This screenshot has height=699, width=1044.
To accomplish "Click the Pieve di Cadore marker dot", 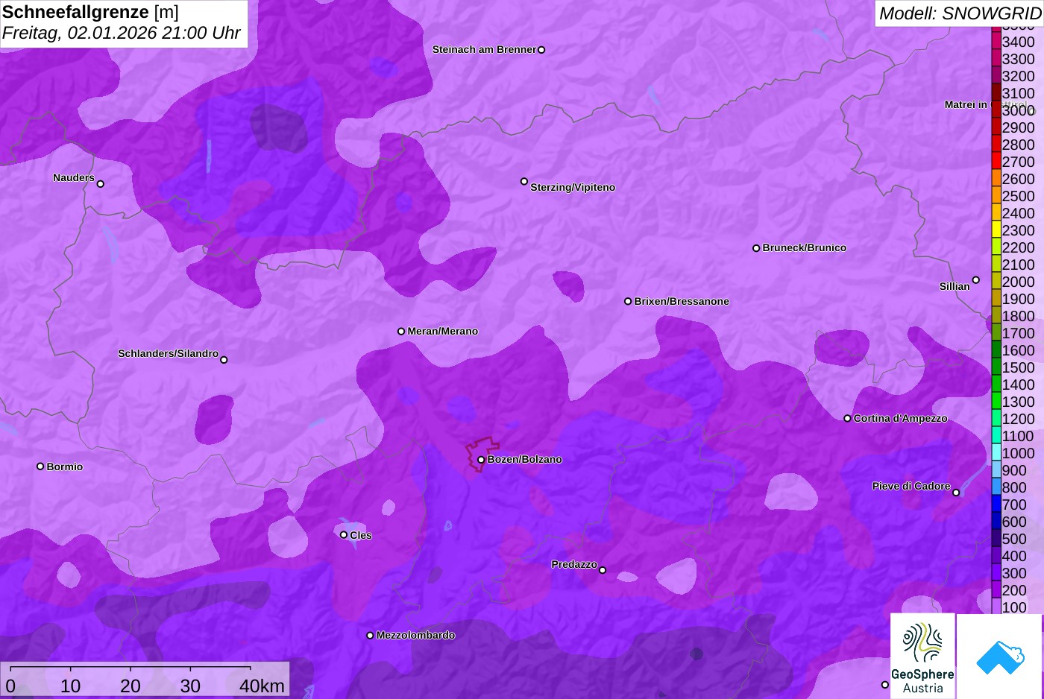I will click(956, 493).
